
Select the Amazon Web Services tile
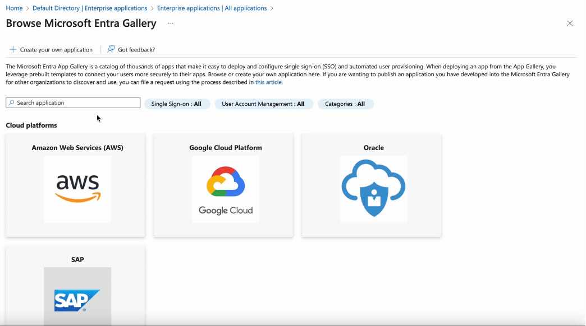[x=77, y=147]
